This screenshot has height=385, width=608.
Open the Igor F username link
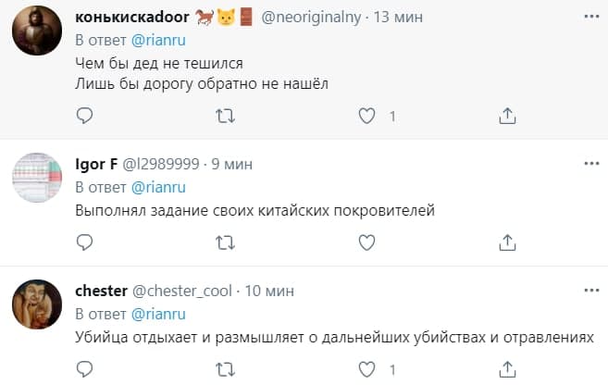pyautogui.click(x=95, y=165)
